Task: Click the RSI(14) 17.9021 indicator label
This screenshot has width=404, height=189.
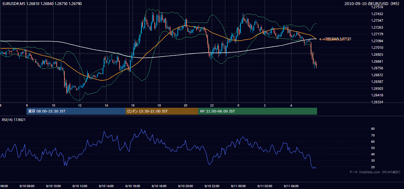Action: 14,120
